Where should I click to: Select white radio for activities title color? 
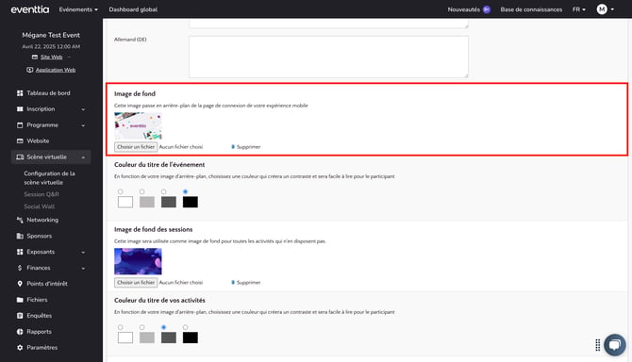point(121,327)
